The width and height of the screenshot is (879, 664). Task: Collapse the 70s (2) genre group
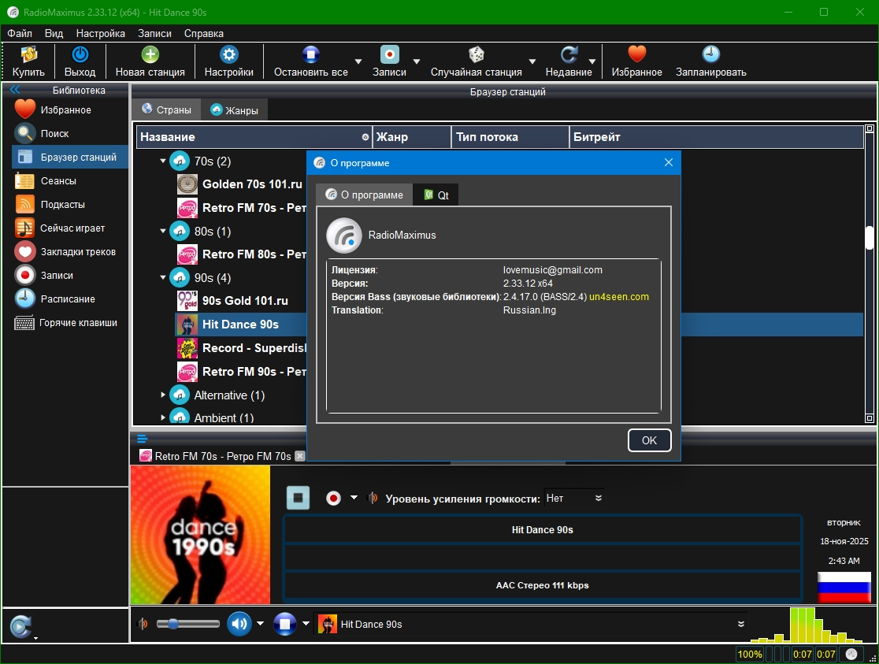pyautogui.click(x=162, y=161)
